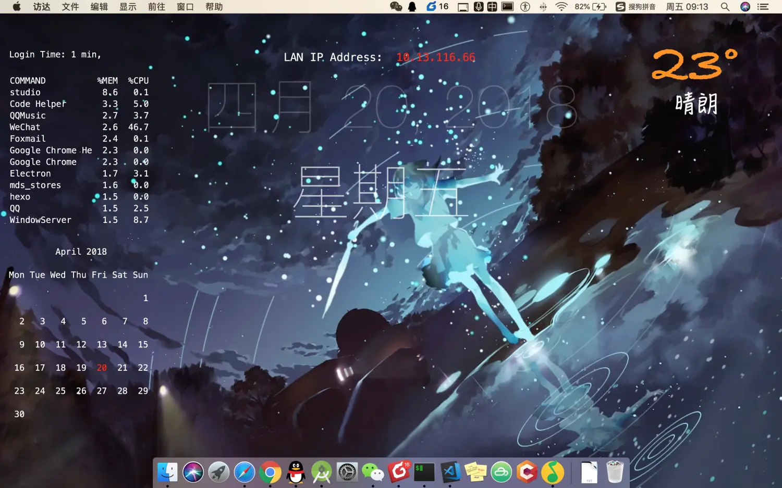Click the 中 input status icon
The height and width of the screenshot is (488, 782).
[492, 7]
